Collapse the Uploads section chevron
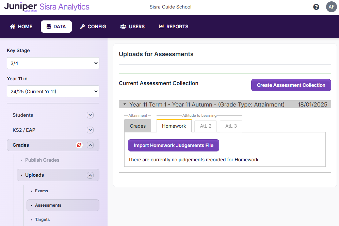339x226 pixels. click(90, 175)
